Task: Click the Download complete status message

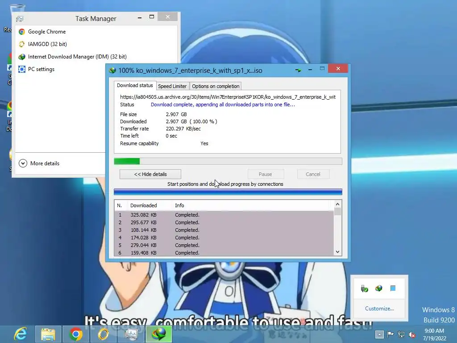Action: [223, 105]
